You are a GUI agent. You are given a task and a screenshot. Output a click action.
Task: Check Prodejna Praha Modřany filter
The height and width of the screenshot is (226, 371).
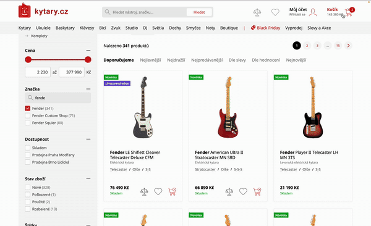click(x=28, y=155)
